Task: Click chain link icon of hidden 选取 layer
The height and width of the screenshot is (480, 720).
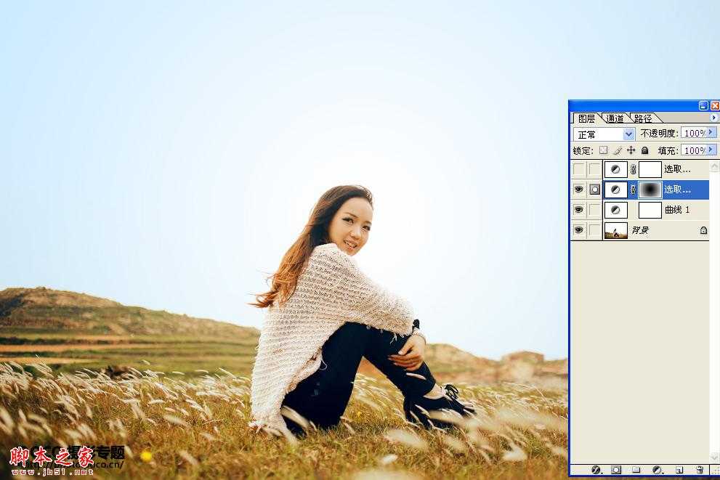Action: (x=634, y=169)
